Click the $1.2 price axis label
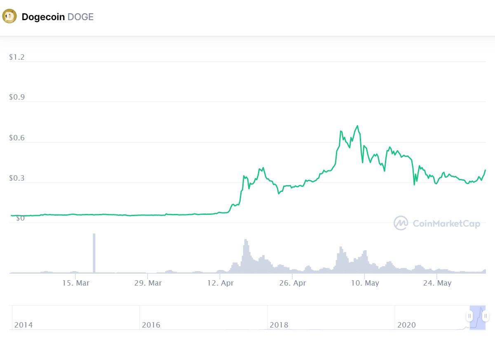The image size is (495, 337). [17, 57]
